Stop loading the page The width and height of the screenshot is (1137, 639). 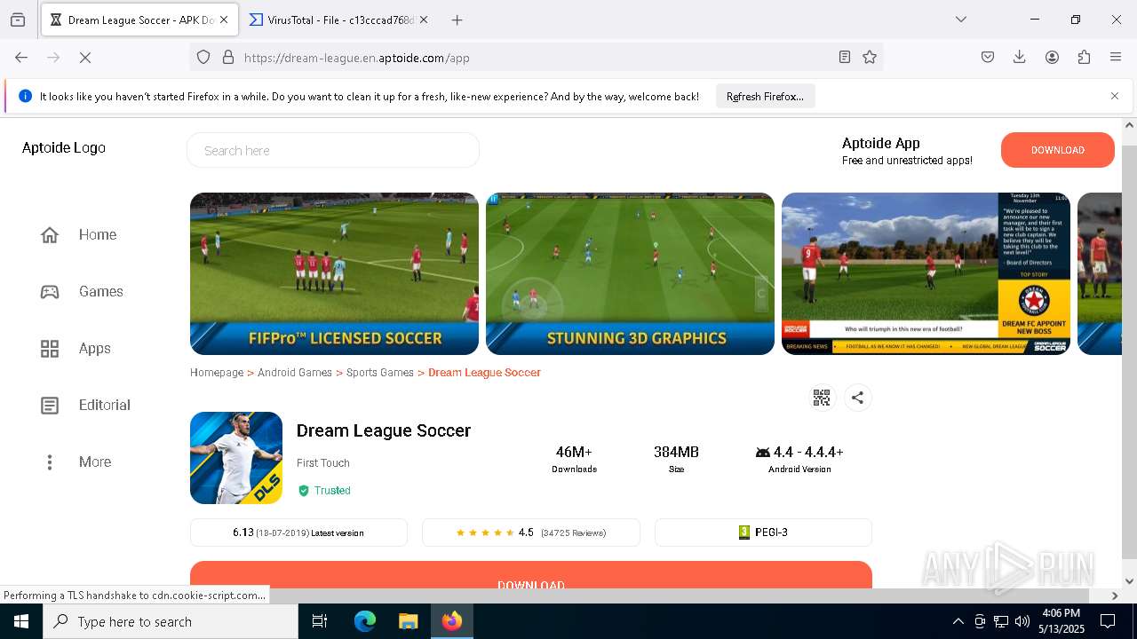click(x=85, y=57)
